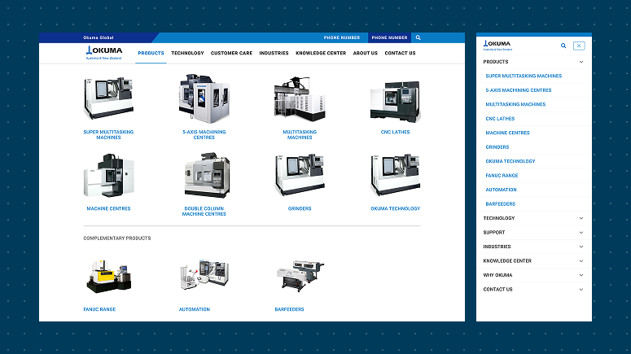Select CNC Lathes in mobile menu
631x354 pixels.
(500, 119)
